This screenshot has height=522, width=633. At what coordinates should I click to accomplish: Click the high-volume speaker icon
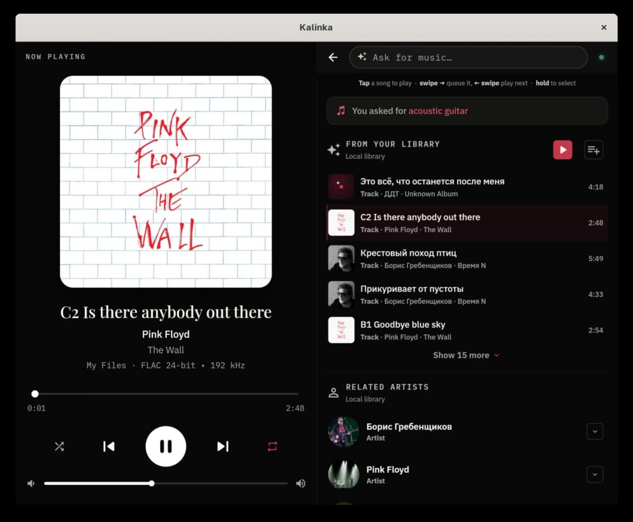tap(301, 483)
